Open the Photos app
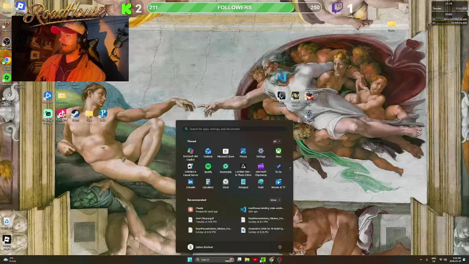 243,153
